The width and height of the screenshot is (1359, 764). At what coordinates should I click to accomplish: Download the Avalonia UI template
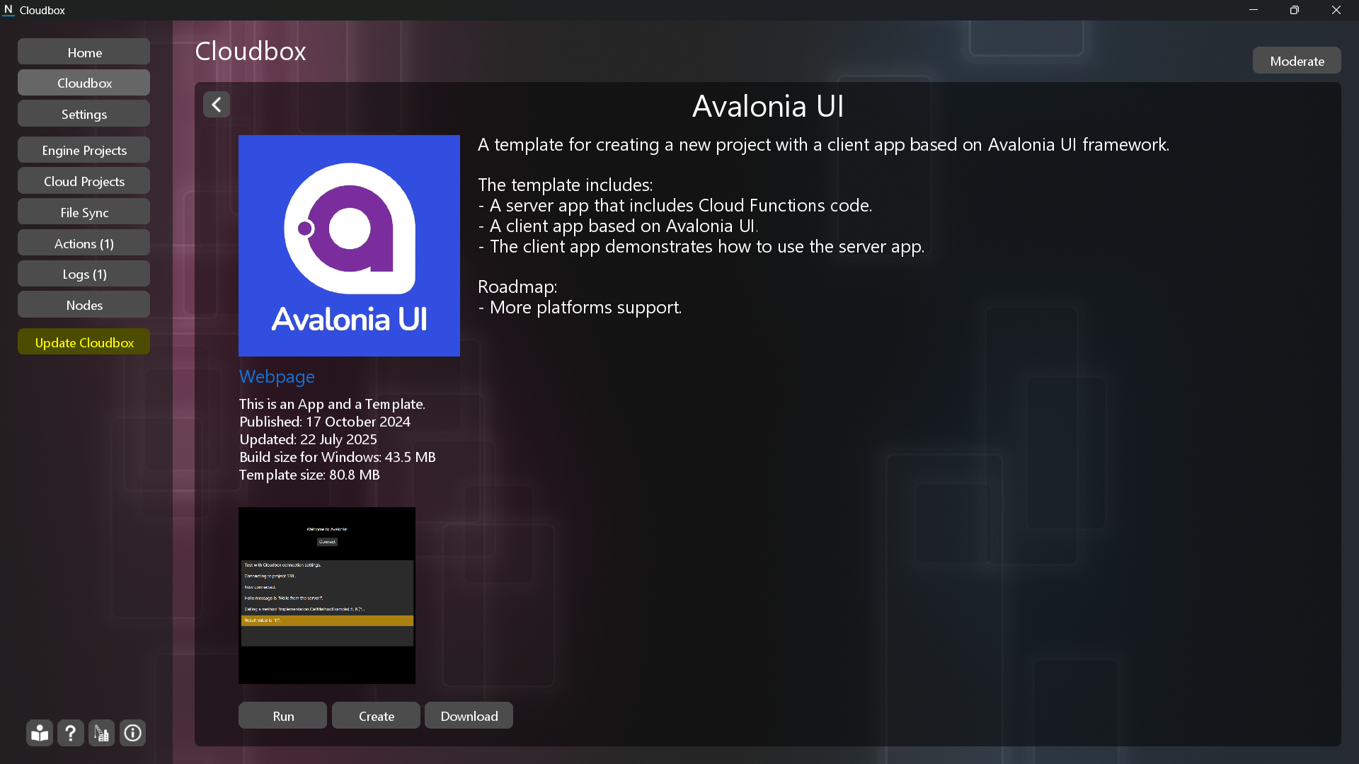[469, 716]
